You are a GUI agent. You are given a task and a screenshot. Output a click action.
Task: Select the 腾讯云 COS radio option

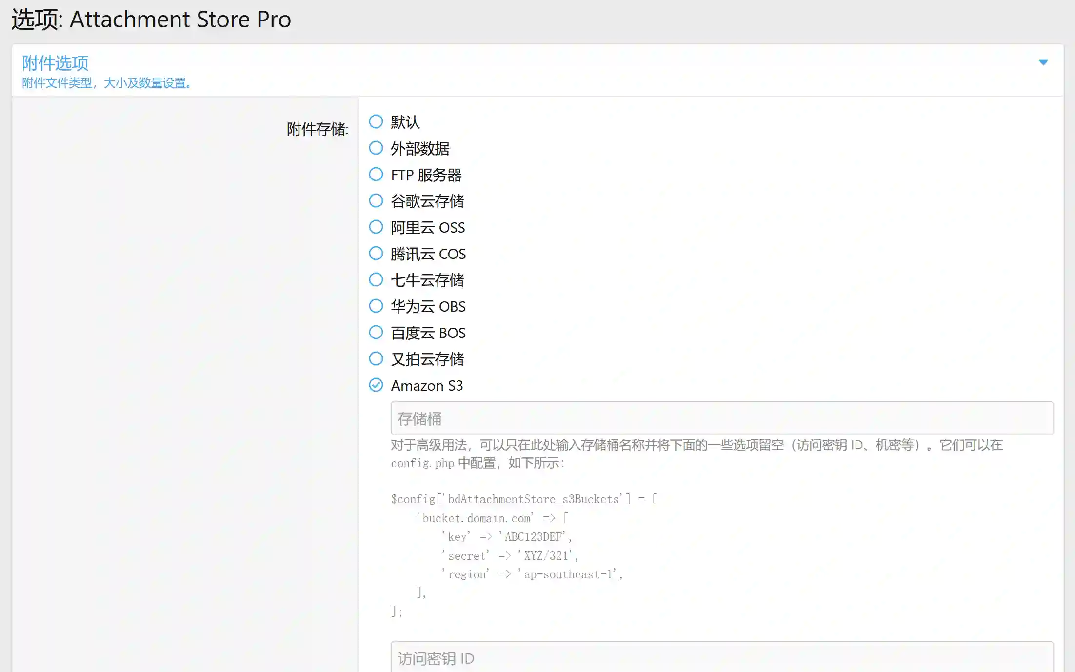click(376, 253)
